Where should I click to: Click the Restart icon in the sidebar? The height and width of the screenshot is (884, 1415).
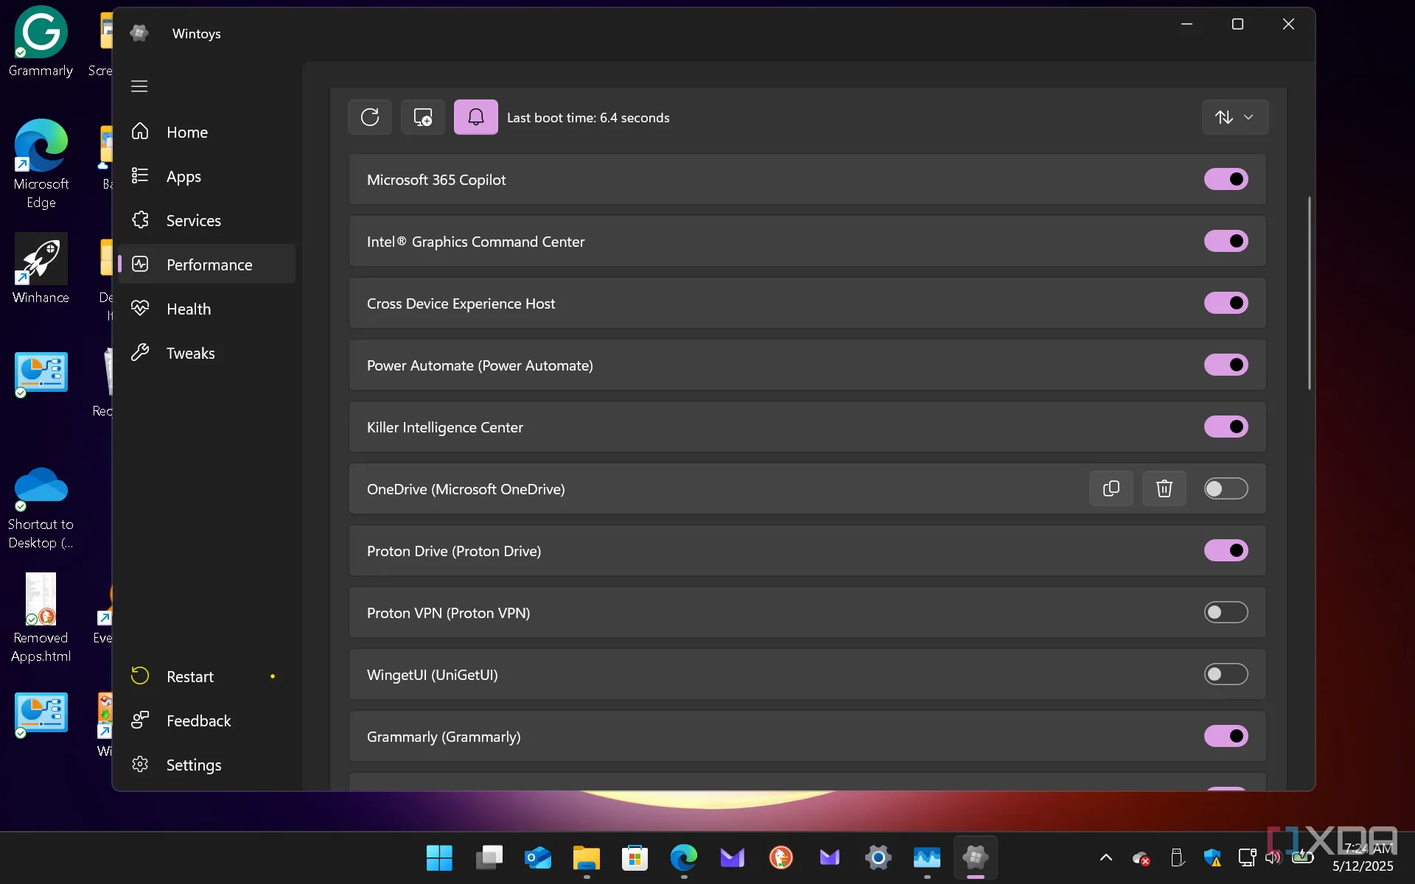click(x=140, y=676)
